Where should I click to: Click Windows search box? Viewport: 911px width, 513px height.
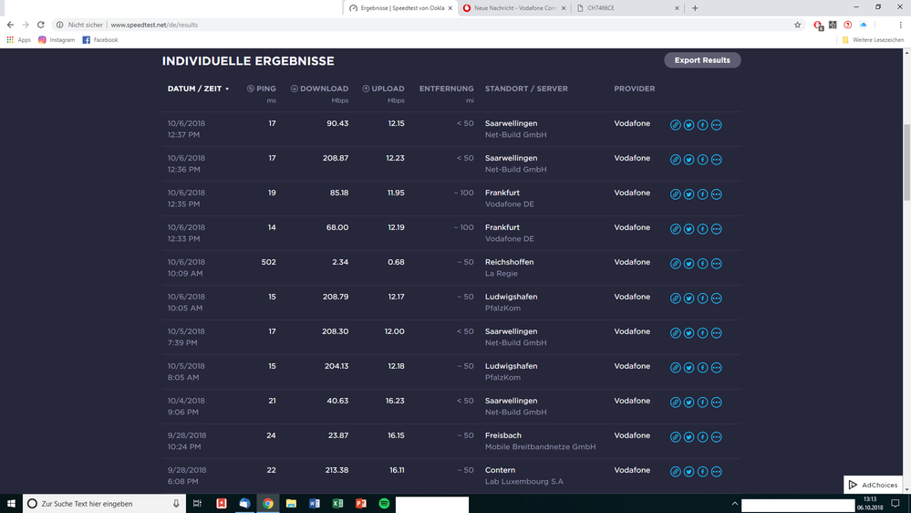(x=105, y=504)
